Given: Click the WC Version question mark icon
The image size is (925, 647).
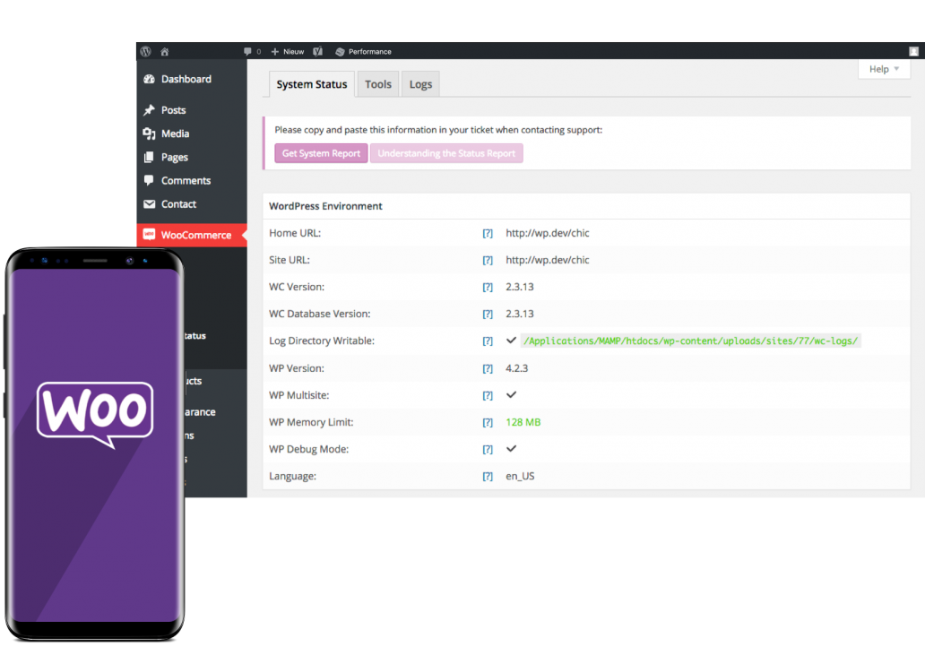Looking at the screenshot, I should point(487,287).
